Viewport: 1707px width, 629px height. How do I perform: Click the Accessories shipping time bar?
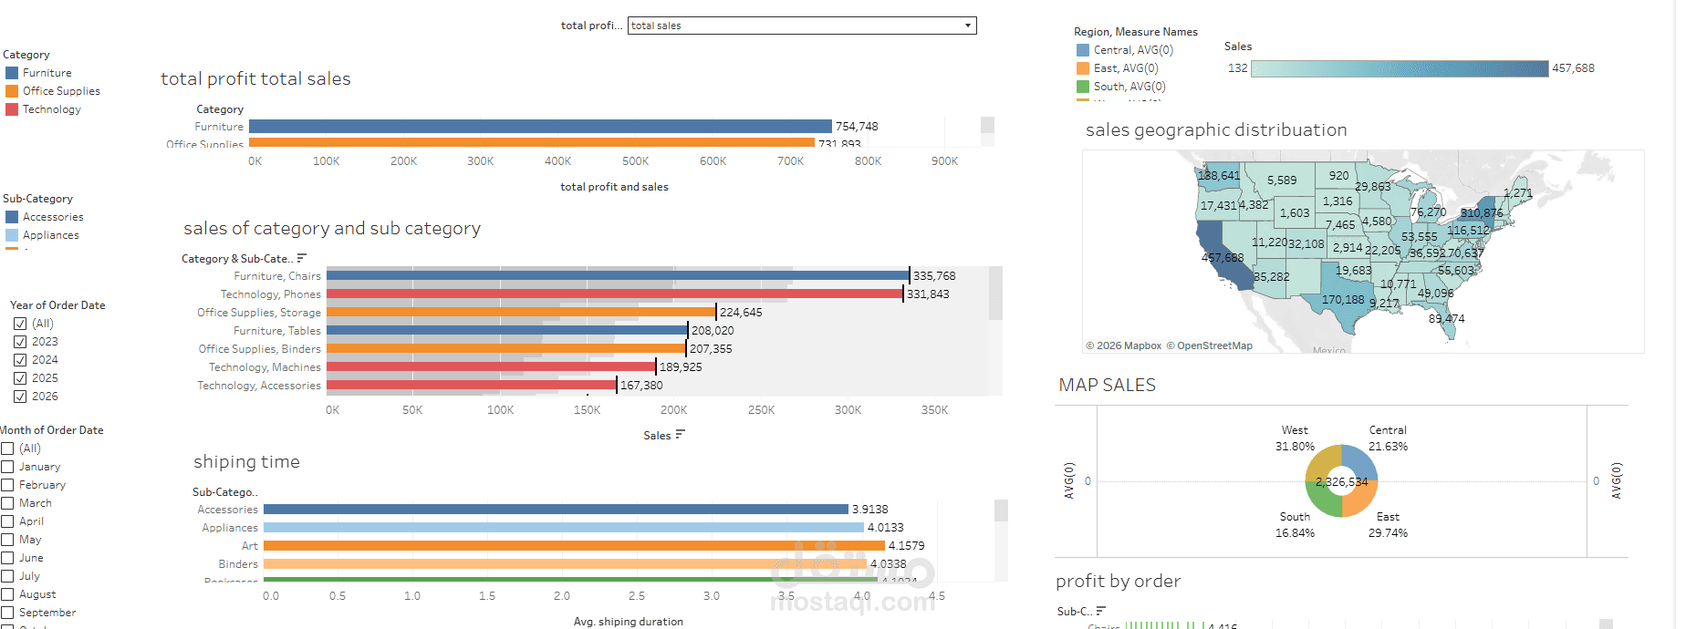click(556, 510)
